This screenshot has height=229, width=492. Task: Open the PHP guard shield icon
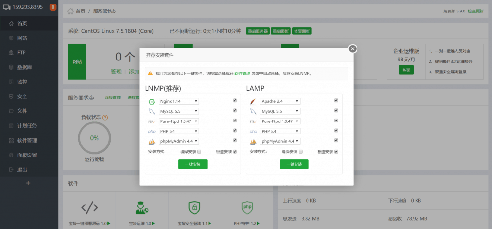(x=247, y=207)
